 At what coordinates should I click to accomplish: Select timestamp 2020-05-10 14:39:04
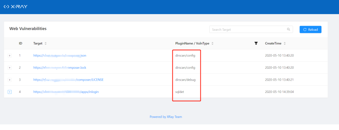(279, 92)
